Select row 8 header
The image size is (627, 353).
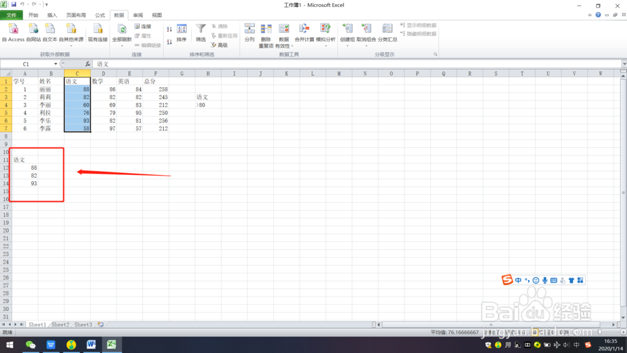pyautogui.click(x=6, y=136)
